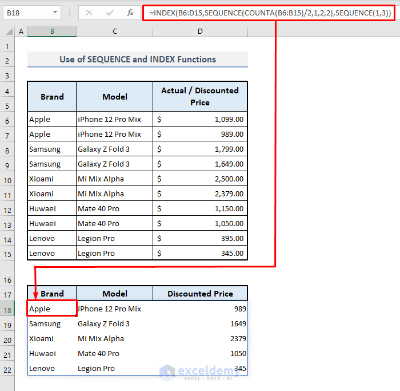400x391 pixels.
Task: Click the title 'Use of SEQUENCE and INDEX Functions'
Action: coord(138,60)
